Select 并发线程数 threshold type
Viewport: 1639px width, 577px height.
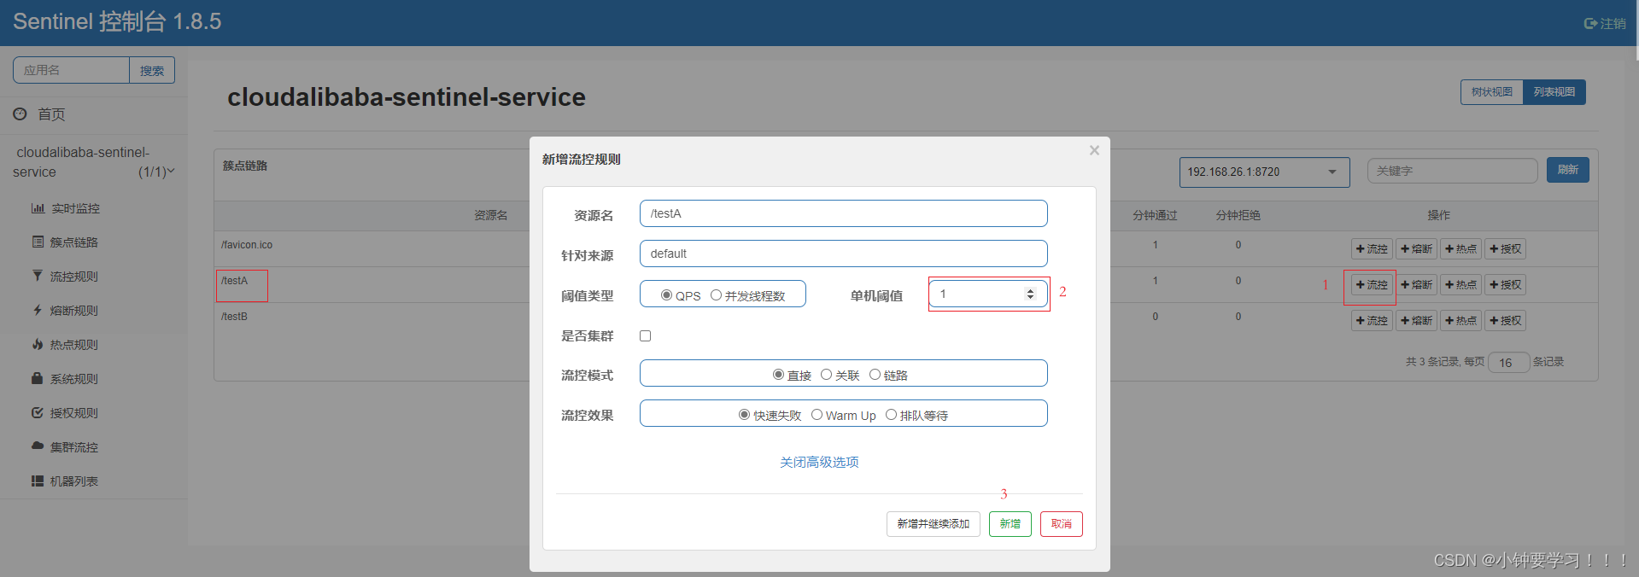coord(716,295)
